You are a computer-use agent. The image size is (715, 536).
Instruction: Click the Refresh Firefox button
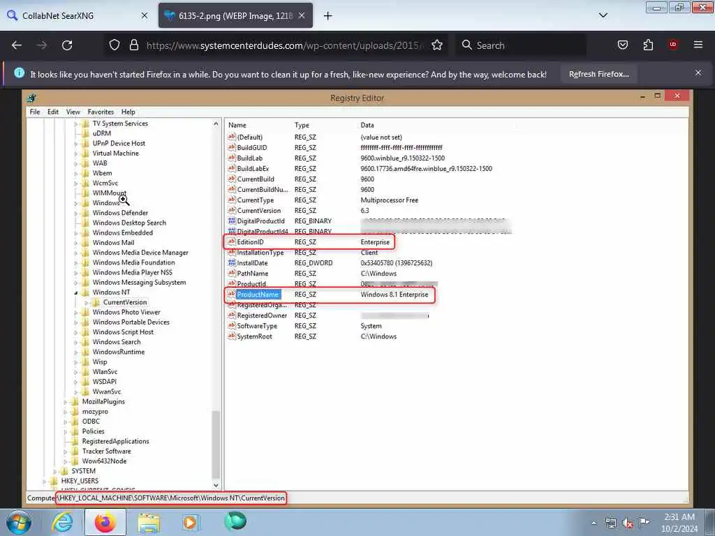tap(598, 74)
